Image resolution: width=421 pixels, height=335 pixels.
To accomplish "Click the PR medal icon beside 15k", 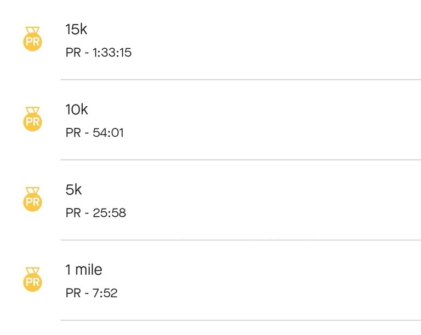I will point(32,39).
